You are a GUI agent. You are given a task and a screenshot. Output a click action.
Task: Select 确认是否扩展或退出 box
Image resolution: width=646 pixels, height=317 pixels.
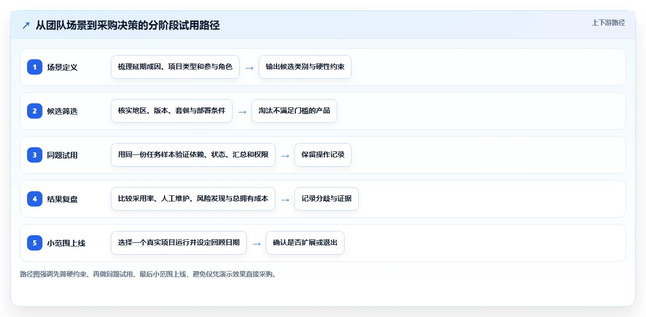(305, 243)
